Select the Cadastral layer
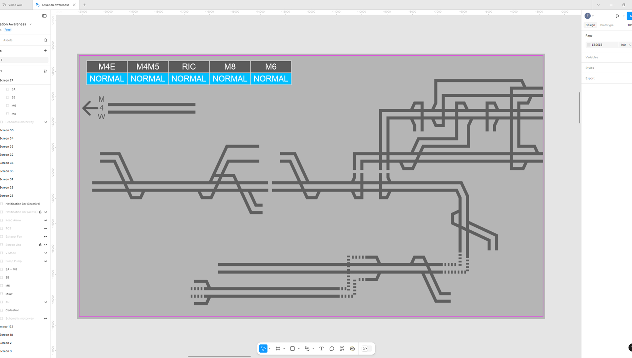Viewport: 632px width, 358px height. pyautogui.click(x=12, y=310)
